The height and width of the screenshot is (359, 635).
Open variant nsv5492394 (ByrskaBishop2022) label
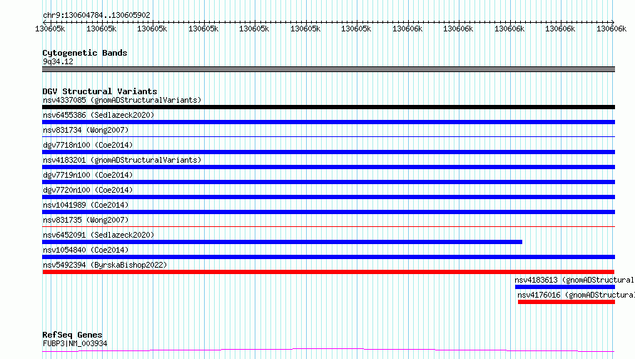click(x=105, y=265)
